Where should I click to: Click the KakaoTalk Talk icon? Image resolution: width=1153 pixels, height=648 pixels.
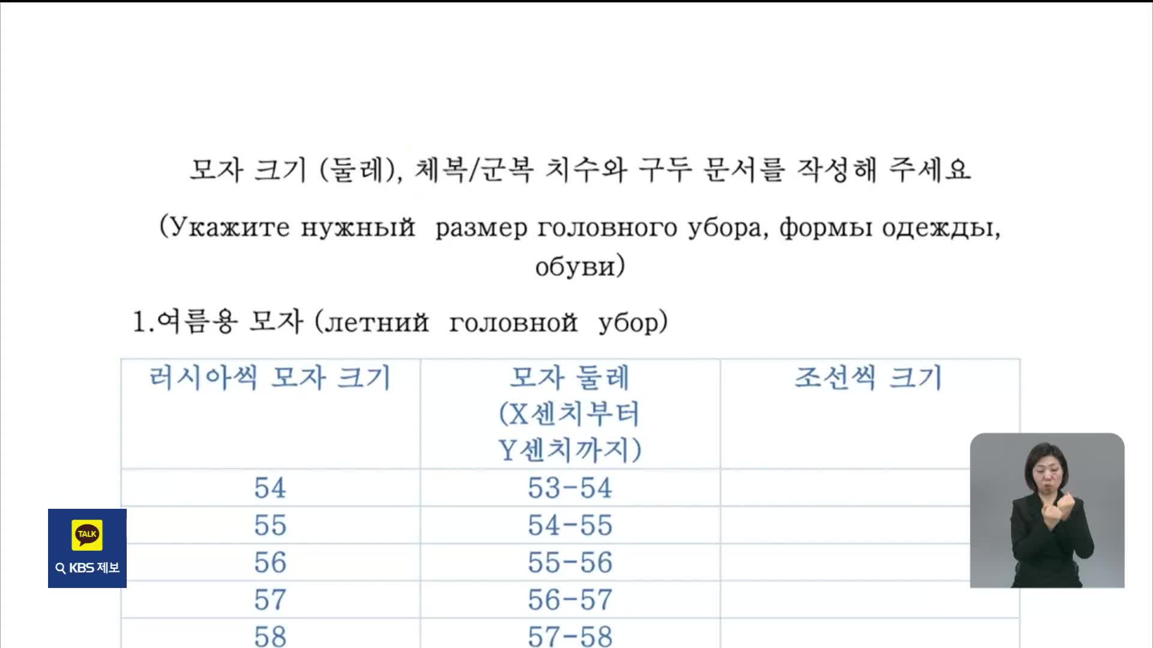pos(86,535)
